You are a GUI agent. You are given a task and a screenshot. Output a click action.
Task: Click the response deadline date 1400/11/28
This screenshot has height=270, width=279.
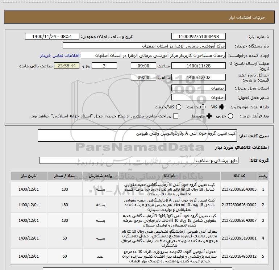(x=199, y=66)
